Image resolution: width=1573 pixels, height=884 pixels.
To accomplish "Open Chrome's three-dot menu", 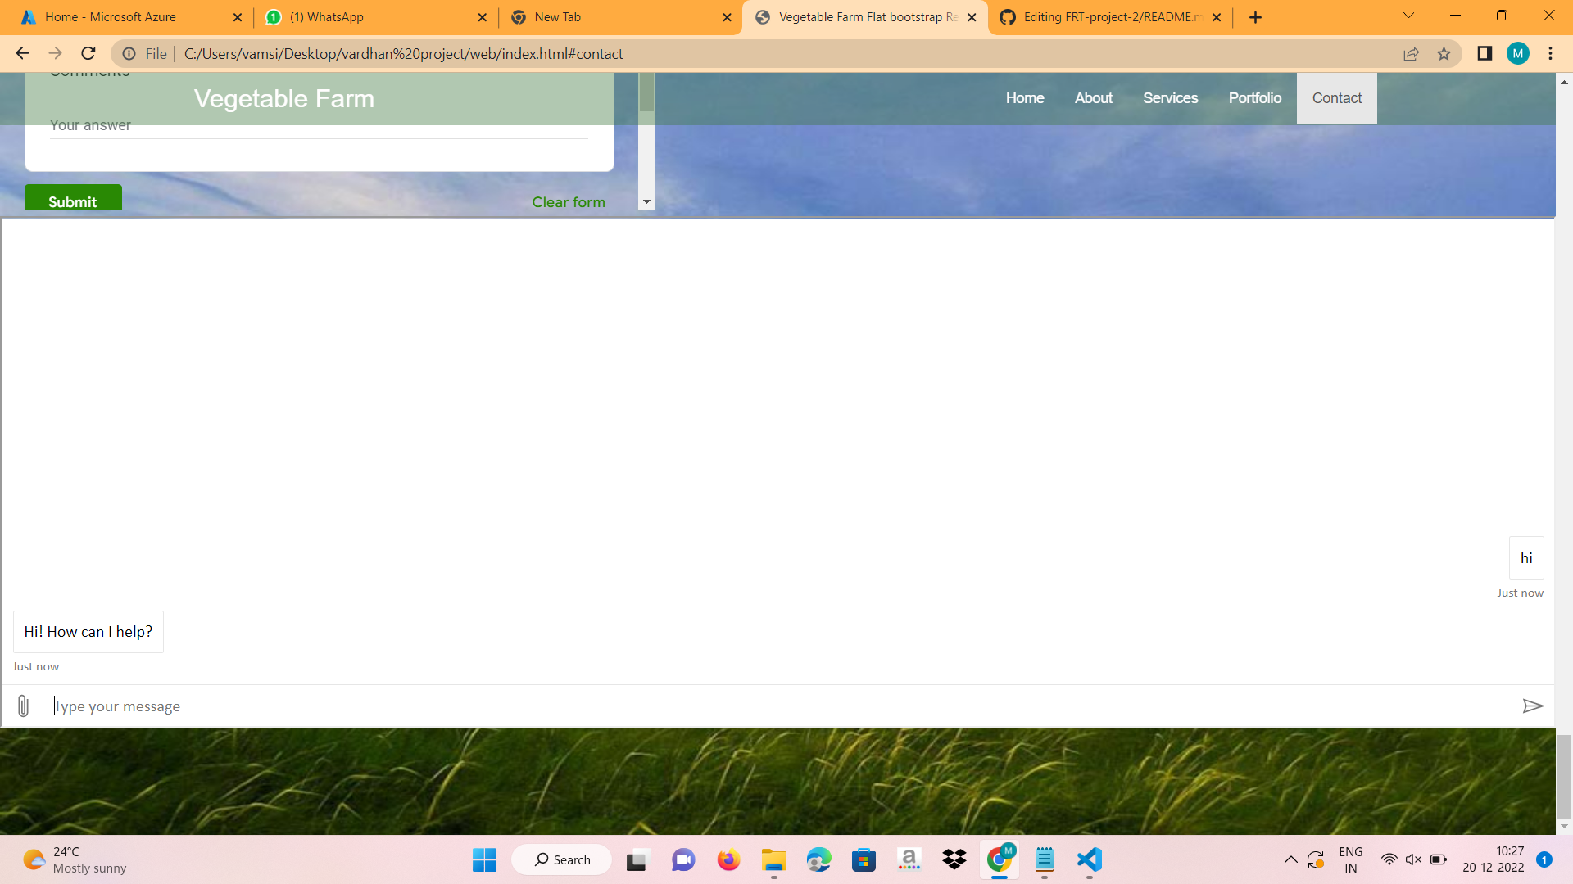I will (1550, 54).
